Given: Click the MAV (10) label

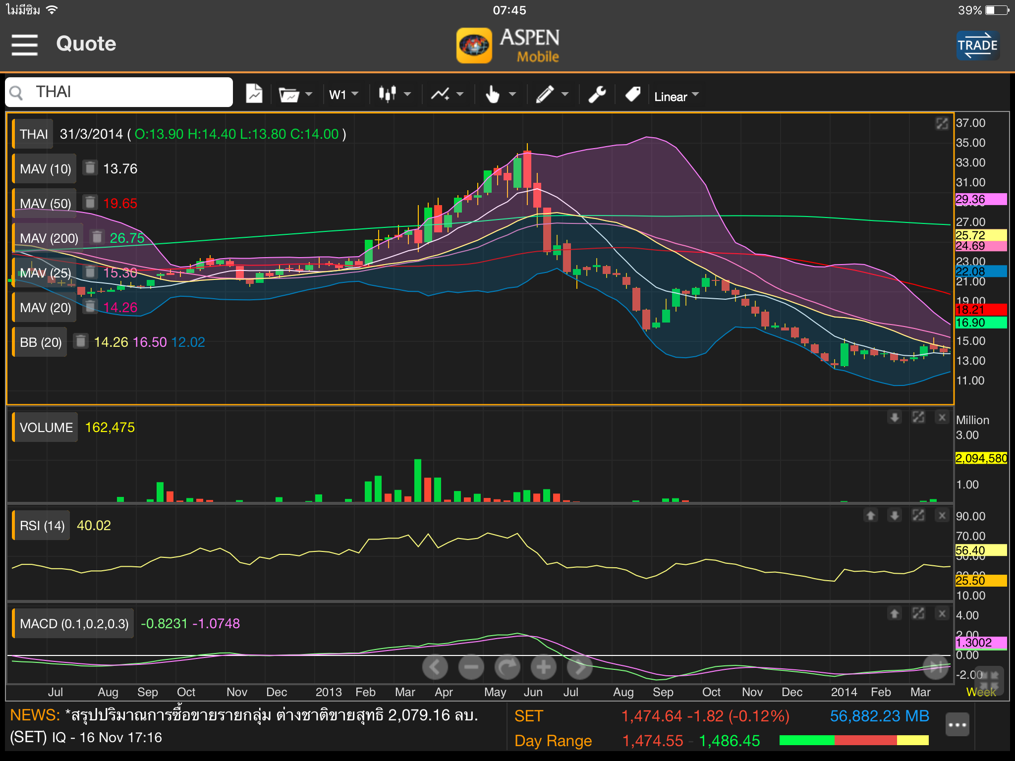Looking at the screenshot, I should pos(45,169).
